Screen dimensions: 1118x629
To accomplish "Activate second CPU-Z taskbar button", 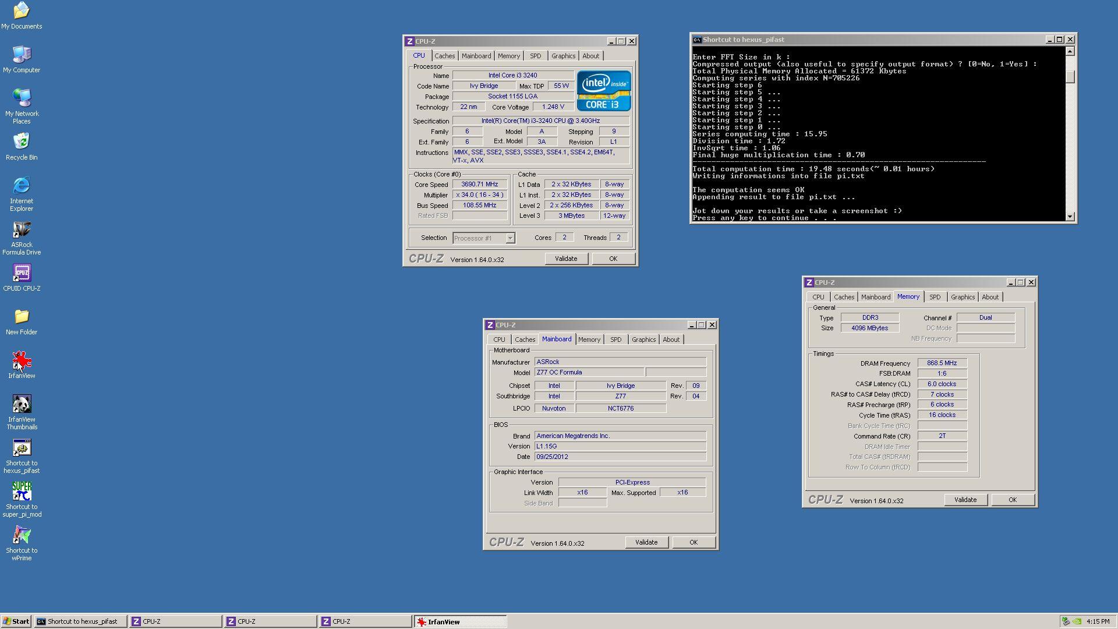I will pos(270,621).
